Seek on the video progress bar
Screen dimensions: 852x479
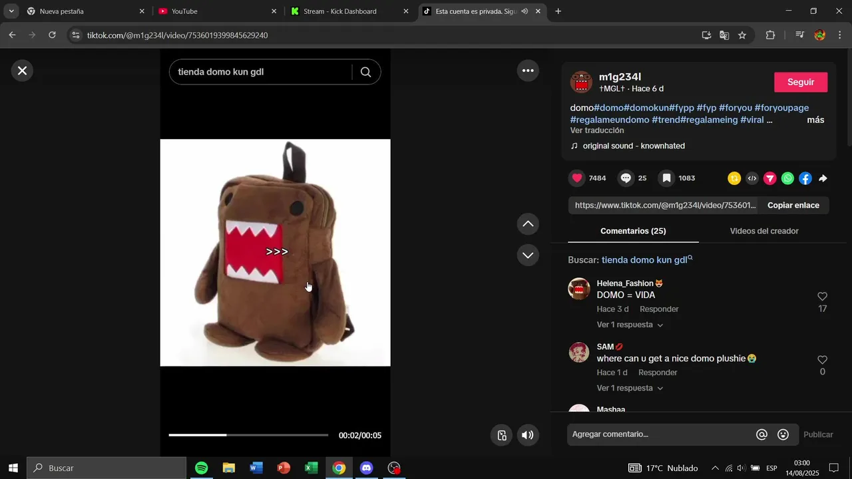[x=248, y=435]
